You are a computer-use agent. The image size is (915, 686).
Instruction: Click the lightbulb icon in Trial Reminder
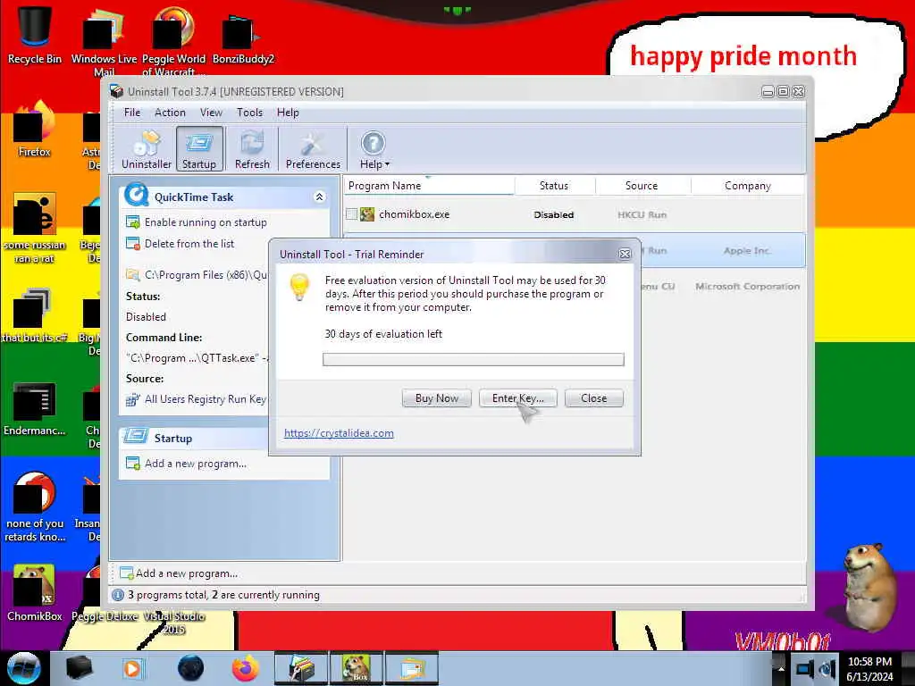coord(299,288)
